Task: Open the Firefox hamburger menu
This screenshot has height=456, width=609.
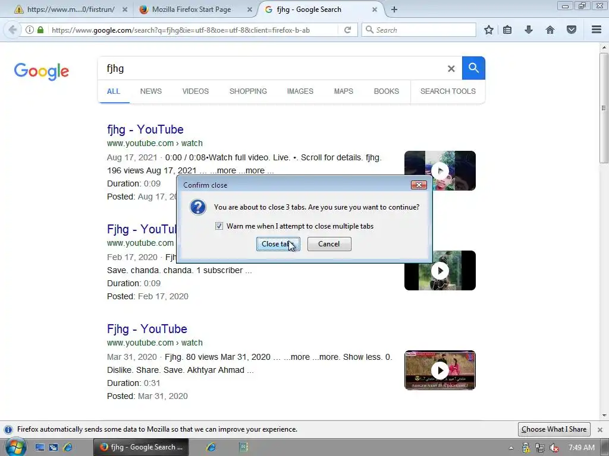Action: click(x=597, y=30)
